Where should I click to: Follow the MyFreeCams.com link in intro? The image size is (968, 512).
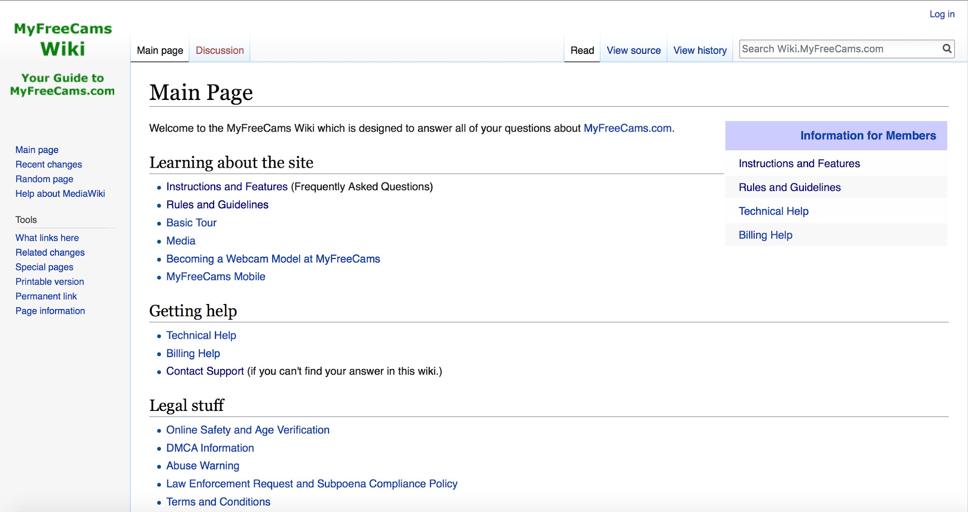coord(627,128)
